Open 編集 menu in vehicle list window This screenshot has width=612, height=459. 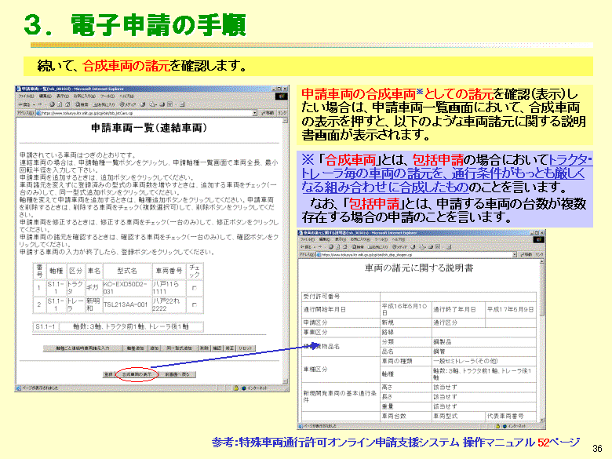tap(46, 96)
